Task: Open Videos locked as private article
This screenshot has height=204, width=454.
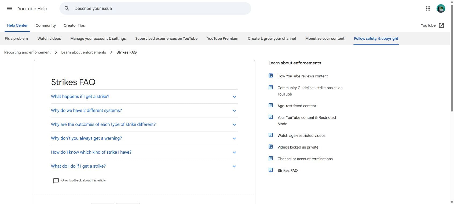Action: [x=298, y=147]
